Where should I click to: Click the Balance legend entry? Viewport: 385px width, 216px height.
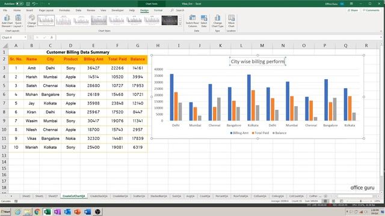tap(279, 133)
